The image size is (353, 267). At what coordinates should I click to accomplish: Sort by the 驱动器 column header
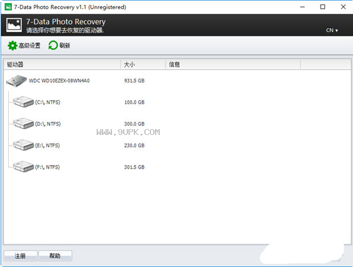coord(62,65)
